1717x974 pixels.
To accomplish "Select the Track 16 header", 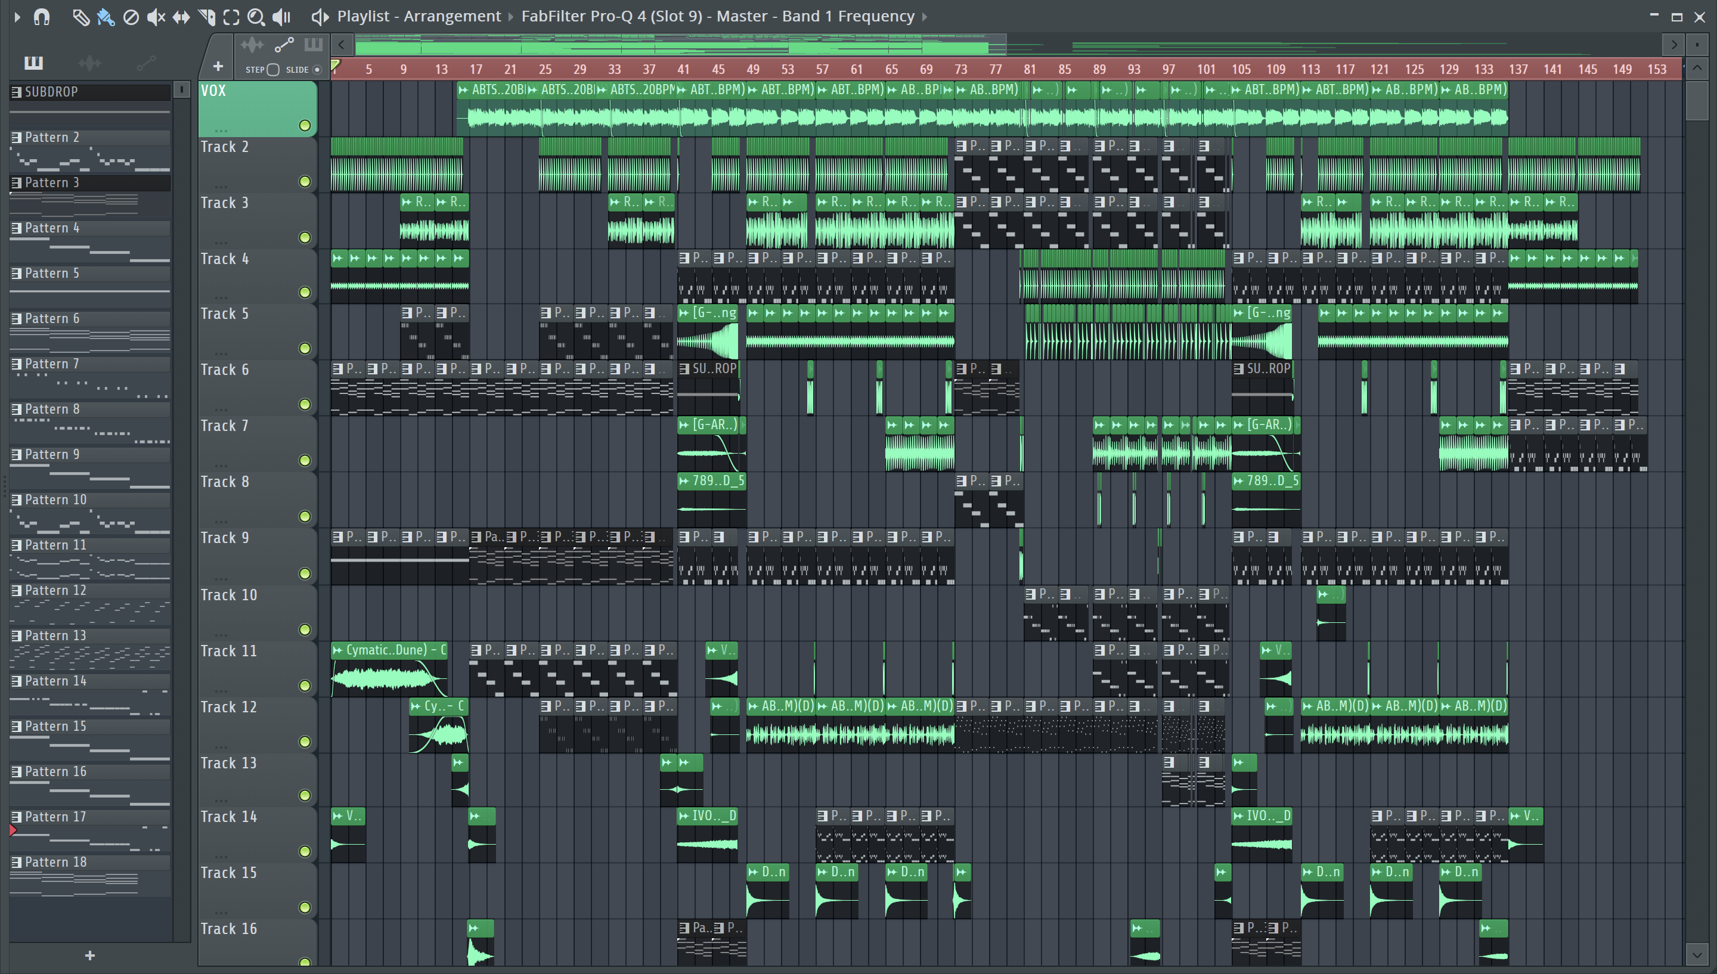I will (x=258, y=943).
